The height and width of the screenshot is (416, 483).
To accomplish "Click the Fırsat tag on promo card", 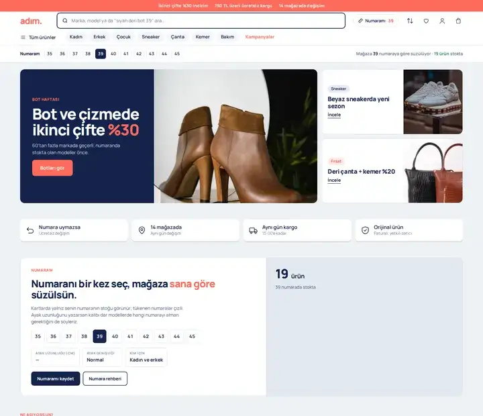I will (336, 161).
